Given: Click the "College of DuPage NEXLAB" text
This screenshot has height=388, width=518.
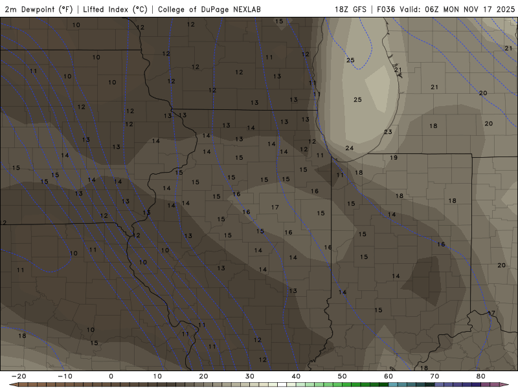Looking at the screenshot, I should point(209,9).
